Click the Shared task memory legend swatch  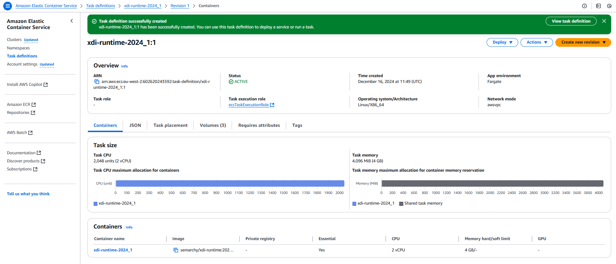click(401, 204)
